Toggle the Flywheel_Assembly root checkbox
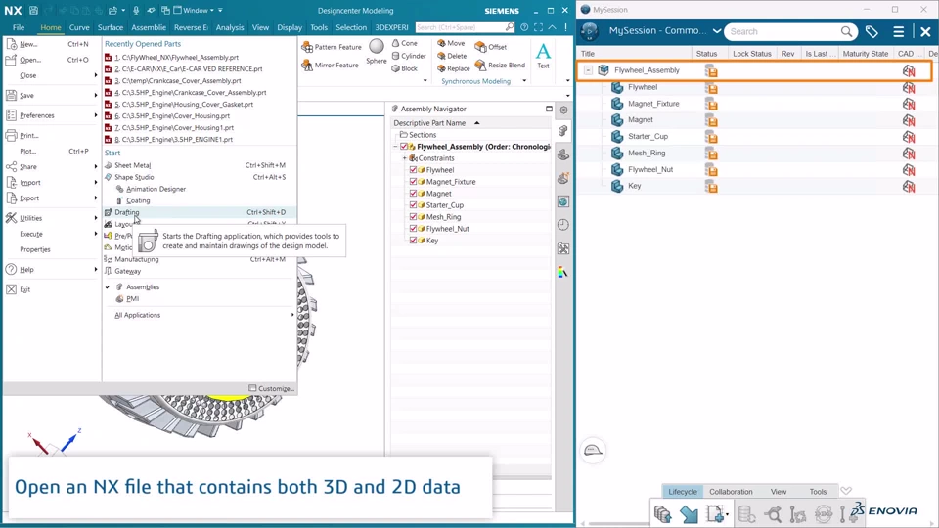This screenshot has width=939, height=528. pos(404,147)
